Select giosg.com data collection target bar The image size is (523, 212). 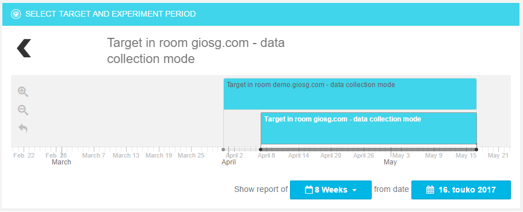[369, 128]
